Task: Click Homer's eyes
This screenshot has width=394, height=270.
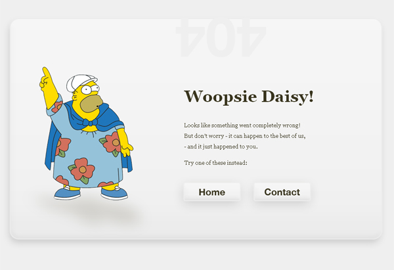Action: (90, 89)
